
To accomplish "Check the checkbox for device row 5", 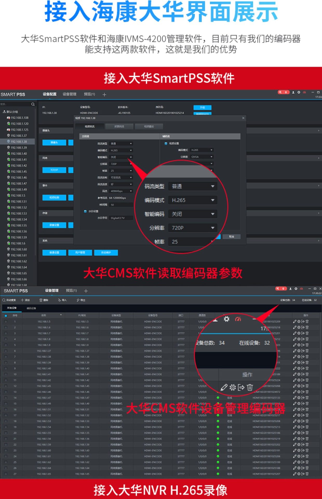I will [x=6, y=345].
